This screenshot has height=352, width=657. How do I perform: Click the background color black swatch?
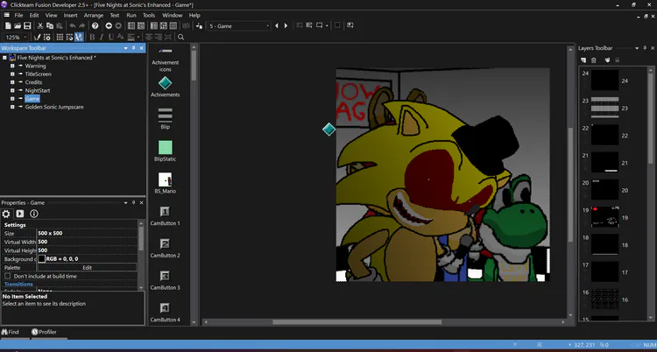click(x=41, y=259)
